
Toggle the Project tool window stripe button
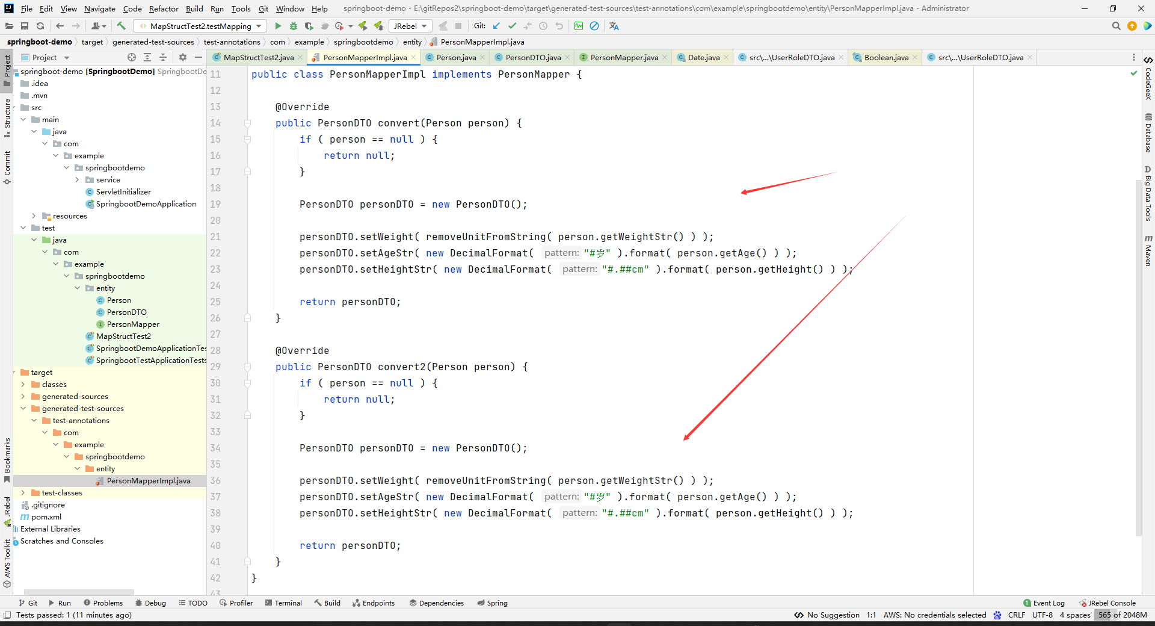point(7,71)
